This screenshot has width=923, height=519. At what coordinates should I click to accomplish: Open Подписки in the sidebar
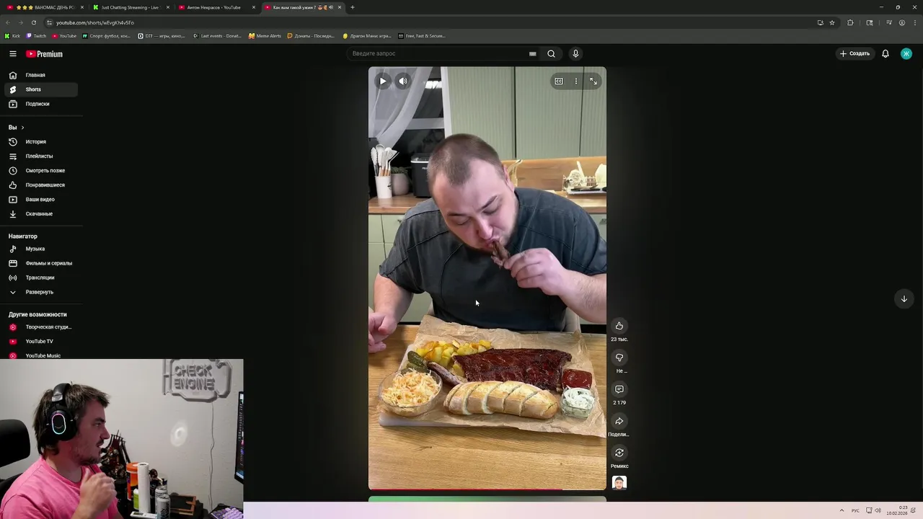(x=40, y=104)
